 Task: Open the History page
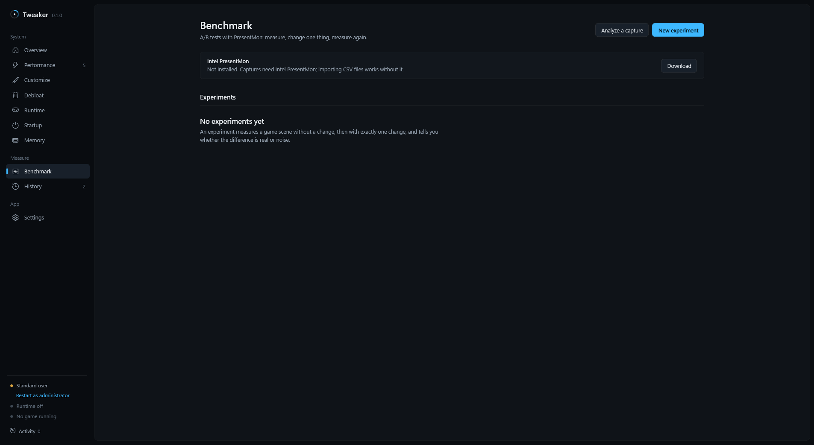48,186
